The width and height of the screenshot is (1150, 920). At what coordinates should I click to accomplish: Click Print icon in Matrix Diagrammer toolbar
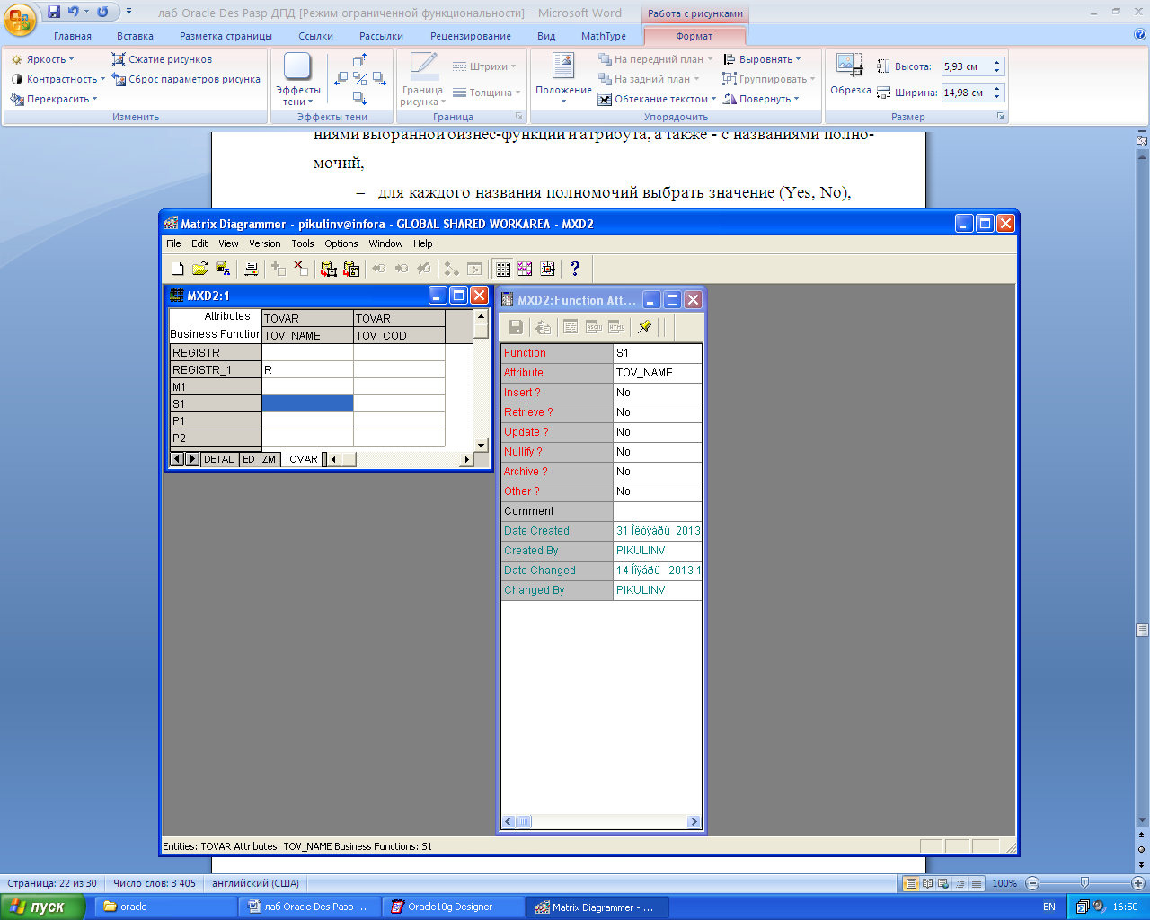coord(251,269)
